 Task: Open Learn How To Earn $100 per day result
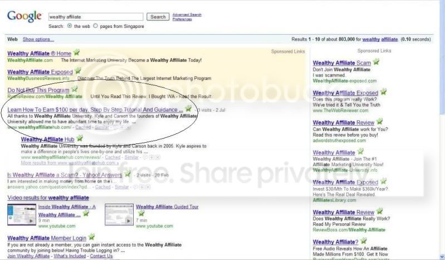tap(95, 110)
